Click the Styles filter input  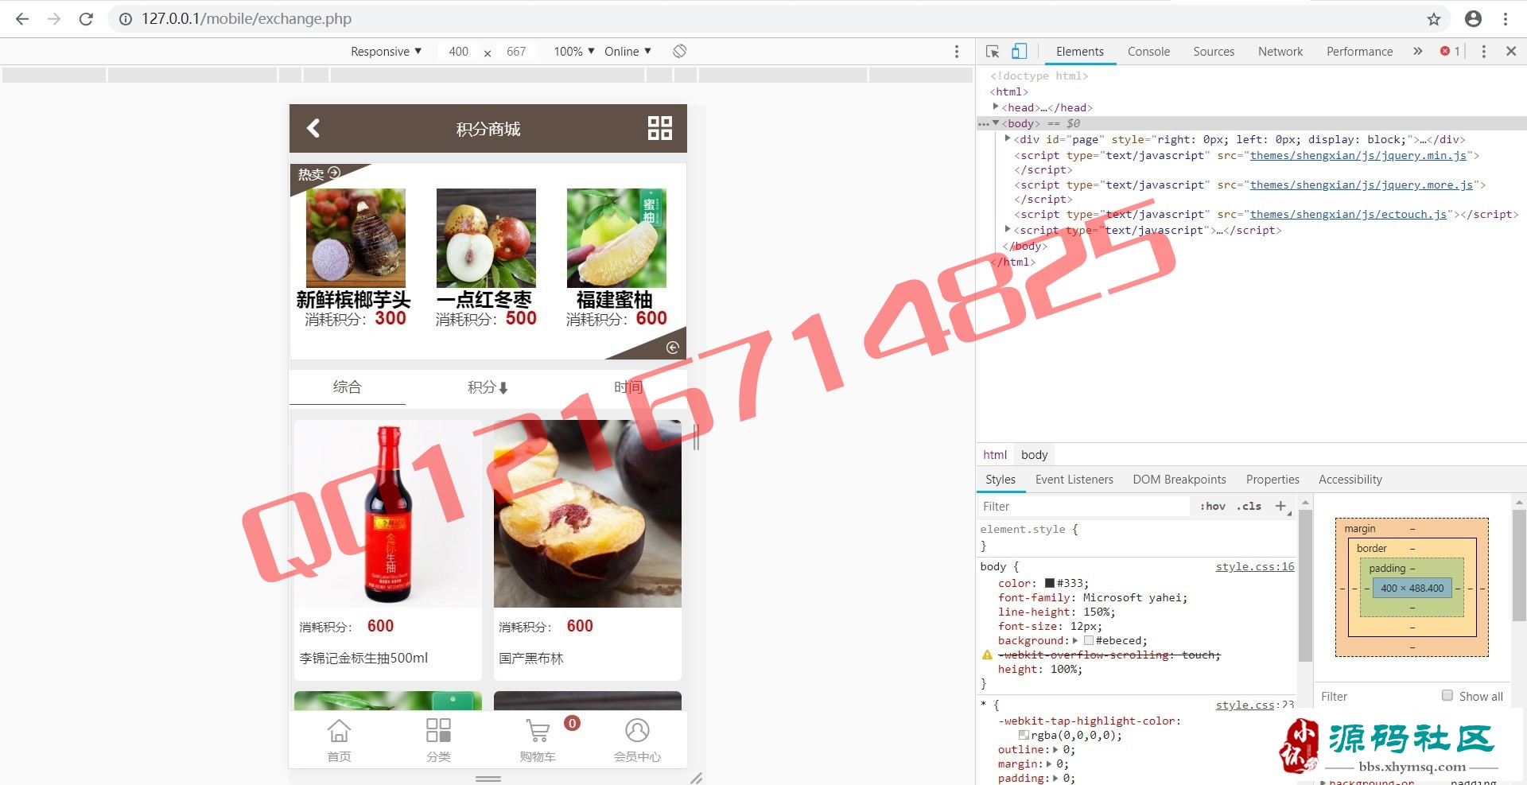click(1083, 506)
